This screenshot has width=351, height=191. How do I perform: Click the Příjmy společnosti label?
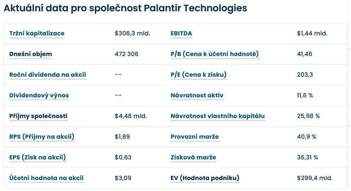pyautogui.click(x=38, y=116)
